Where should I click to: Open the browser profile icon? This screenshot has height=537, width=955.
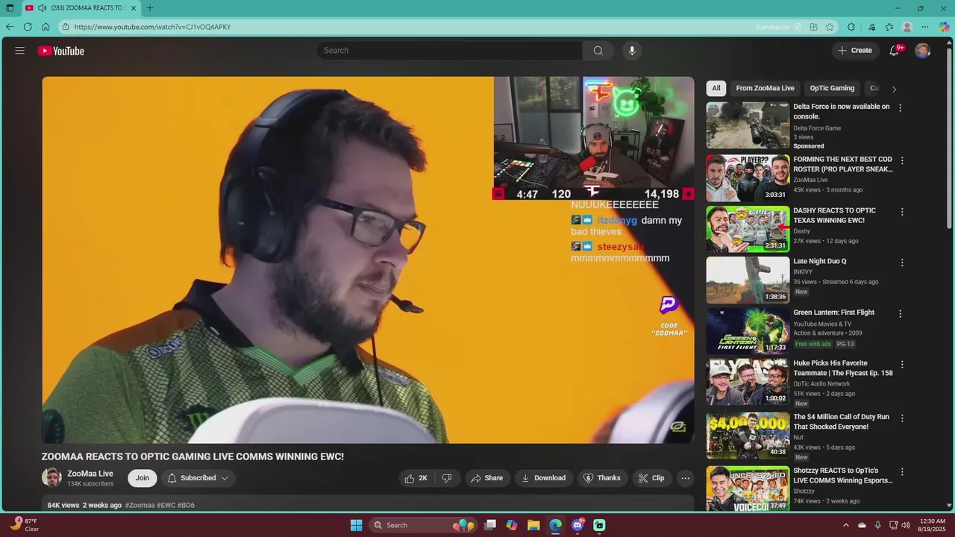(907, 27)
